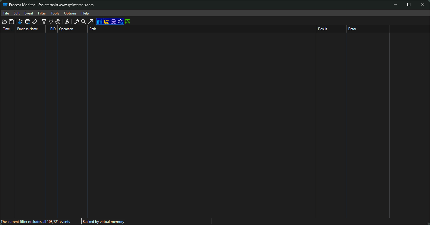Click the Include Process From Window target icon
The width and height of the screenshot is (430, 225).
pyautogui.click(x=58, y=22)
